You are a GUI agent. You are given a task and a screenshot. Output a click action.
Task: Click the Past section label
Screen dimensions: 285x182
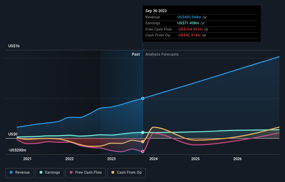136,54
